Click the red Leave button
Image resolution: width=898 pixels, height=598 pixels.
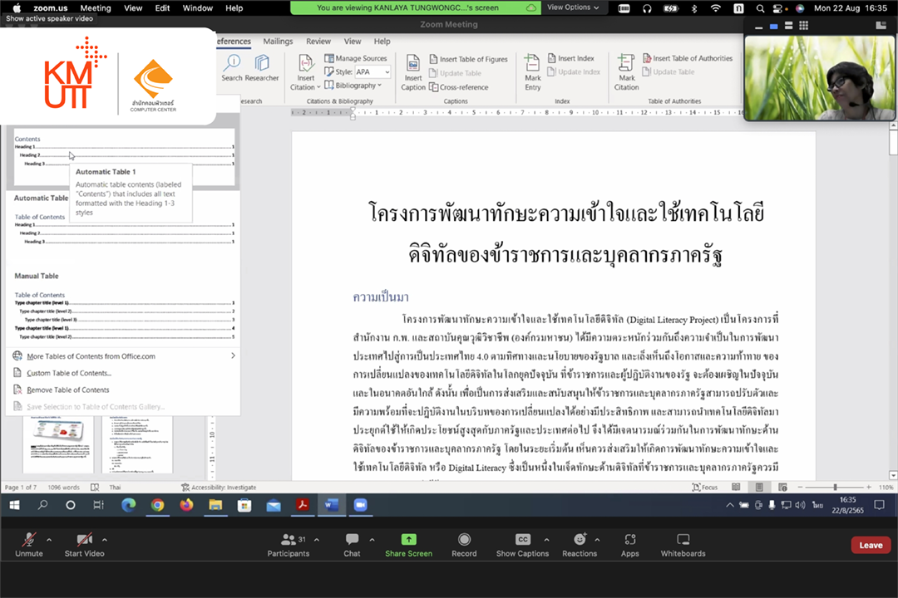click(x=871, y=546)
